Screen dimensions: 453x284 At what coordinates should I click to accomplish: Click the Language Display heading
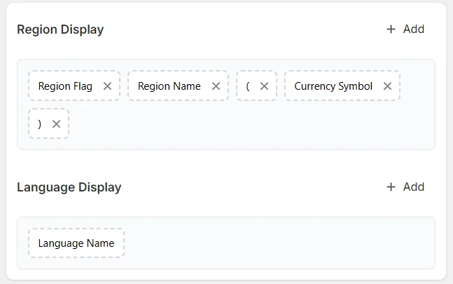[x=69, y=187]
